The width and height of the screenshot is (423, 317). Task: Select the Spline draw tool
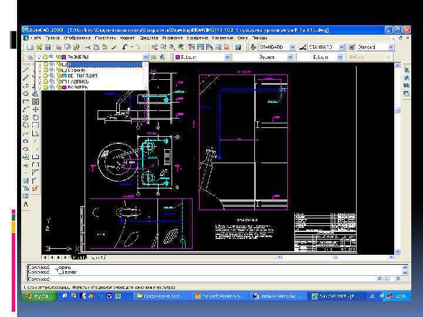pos(26,133)
